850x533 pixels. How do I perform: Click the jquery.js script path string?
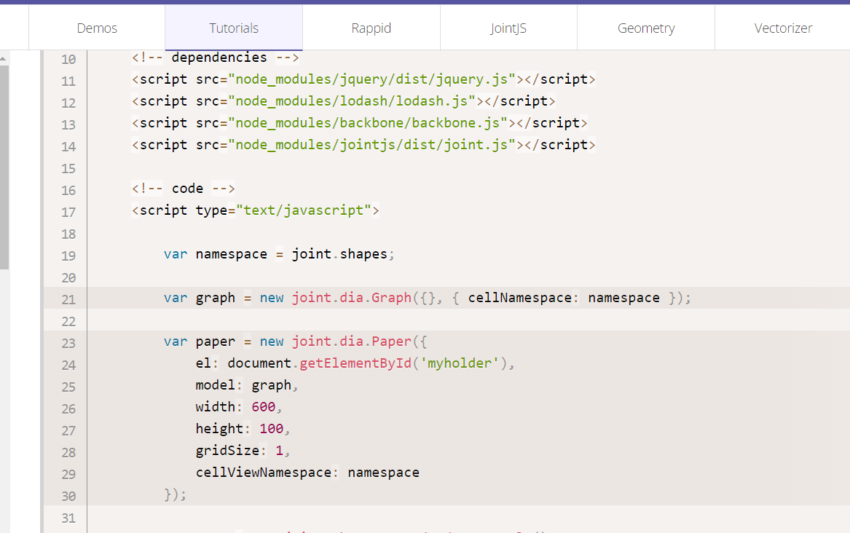pyautogui.click(x=372, y=79)
